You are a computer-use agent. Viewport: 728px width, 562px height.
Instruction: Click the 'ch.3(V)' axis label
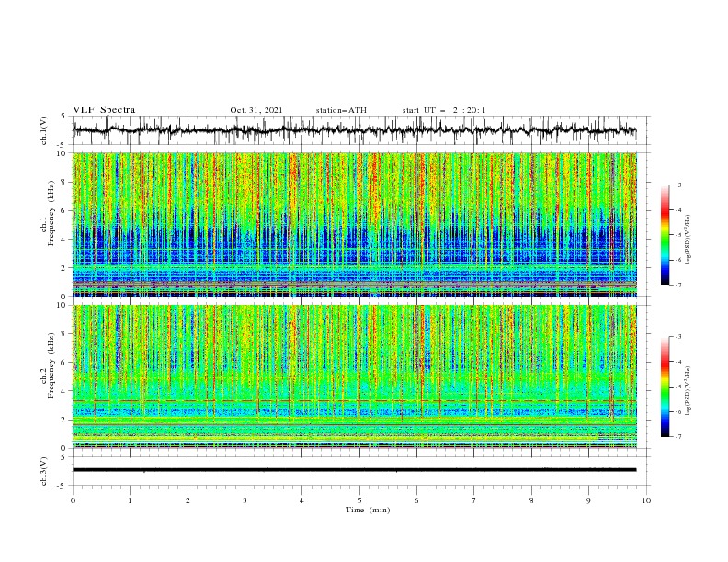click(x=44, y=471)
